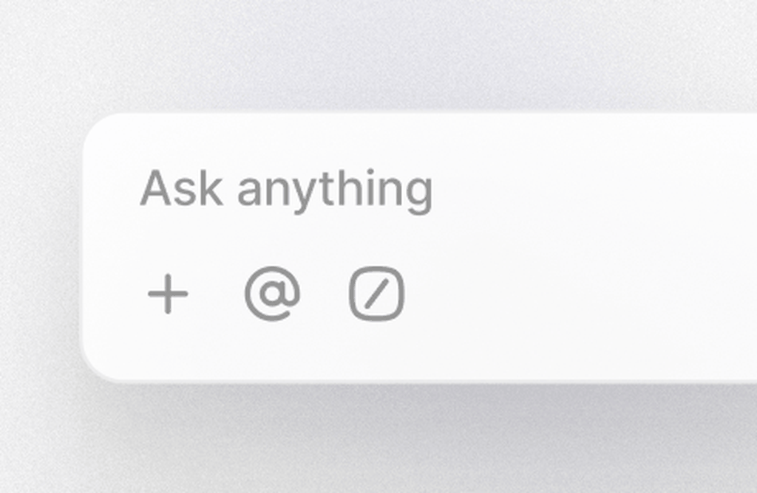Show available commands via slash button
Image resolution: width=757 pixels, height=493 pixels.
tap(376, 294)
